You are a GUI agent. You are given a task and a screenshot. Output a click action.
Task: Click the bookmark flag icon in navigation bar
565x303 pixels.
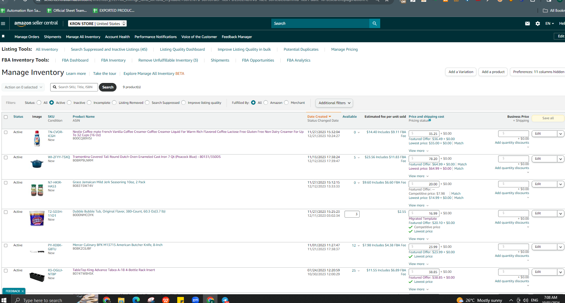tap(3, 36)
